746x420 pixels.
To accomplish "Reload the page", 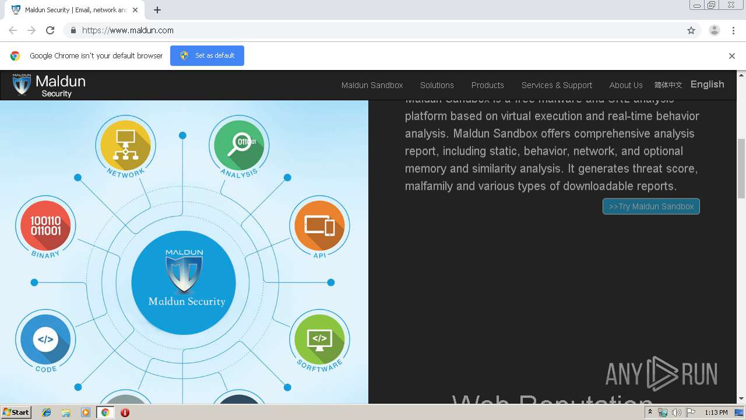I will [x=50, y=30].
